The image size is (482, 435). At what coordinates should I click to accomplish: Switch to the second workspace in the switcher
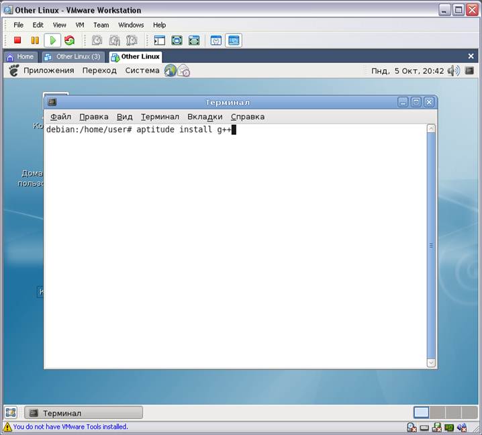click(x=438, y=413)
